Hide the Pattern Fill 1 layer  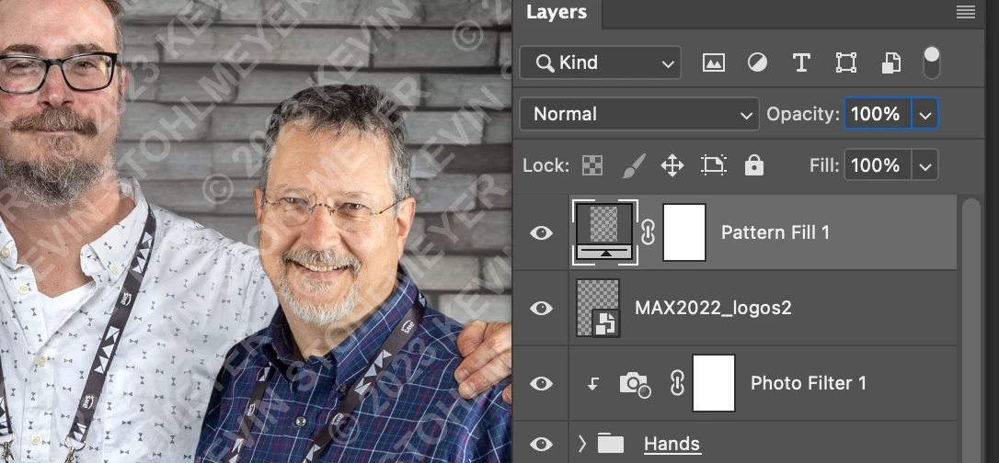[x=541, y=232]
